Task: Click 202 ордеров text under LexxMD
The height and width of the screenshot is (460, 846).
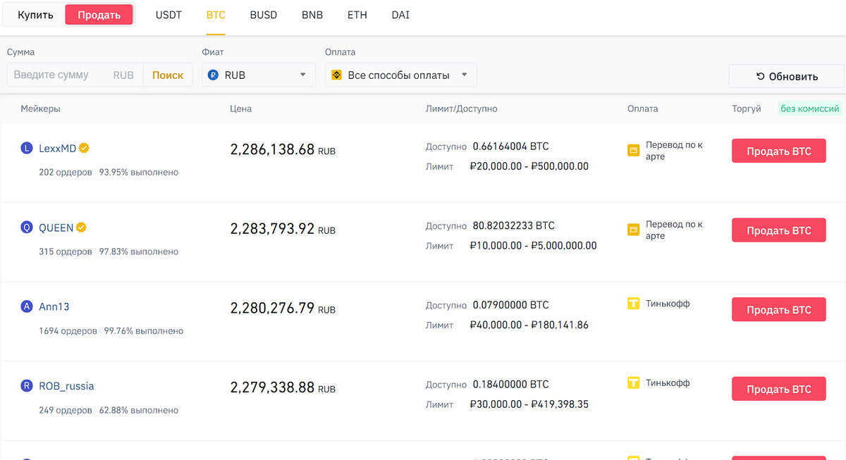Action: (66, 172)
